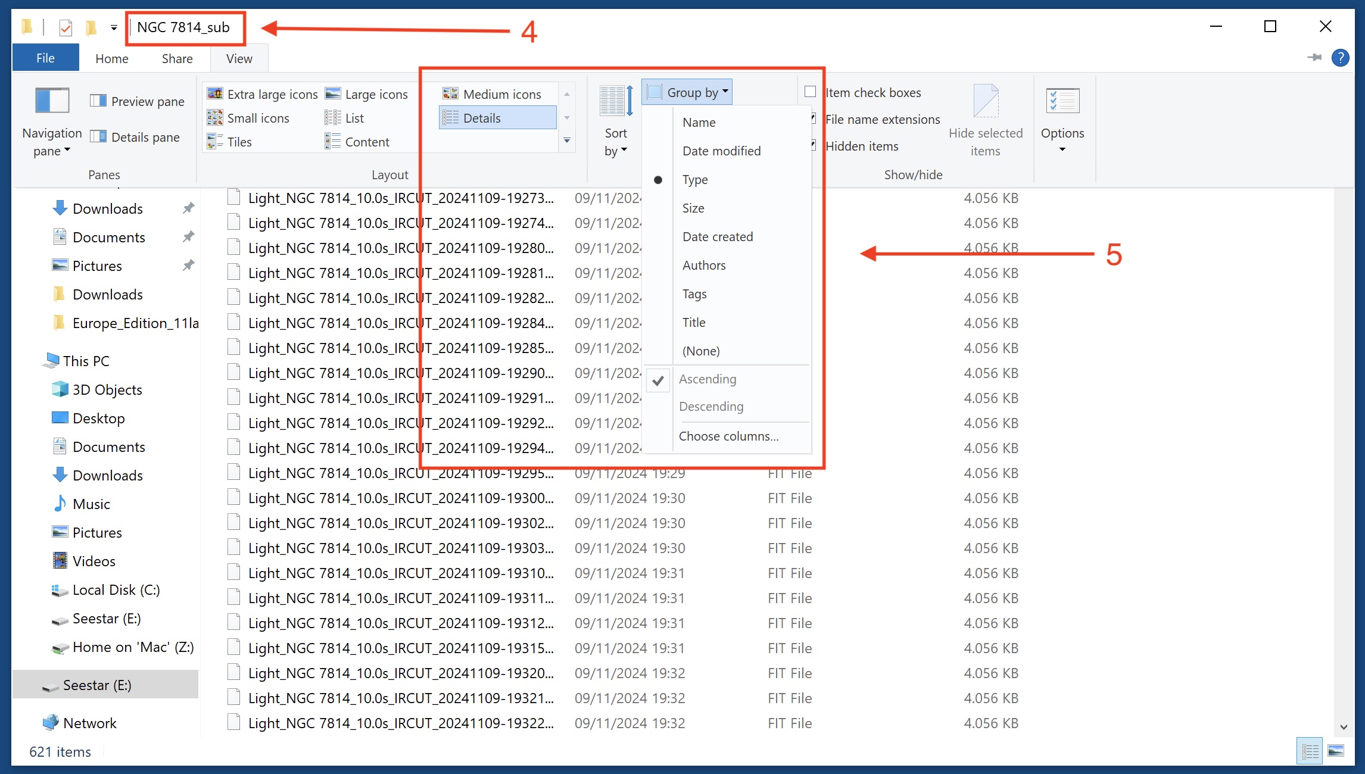The width and height of the screenshot is (1365, 774).
Task: Click the pin ribbon icon
Action: (1314, 58)
